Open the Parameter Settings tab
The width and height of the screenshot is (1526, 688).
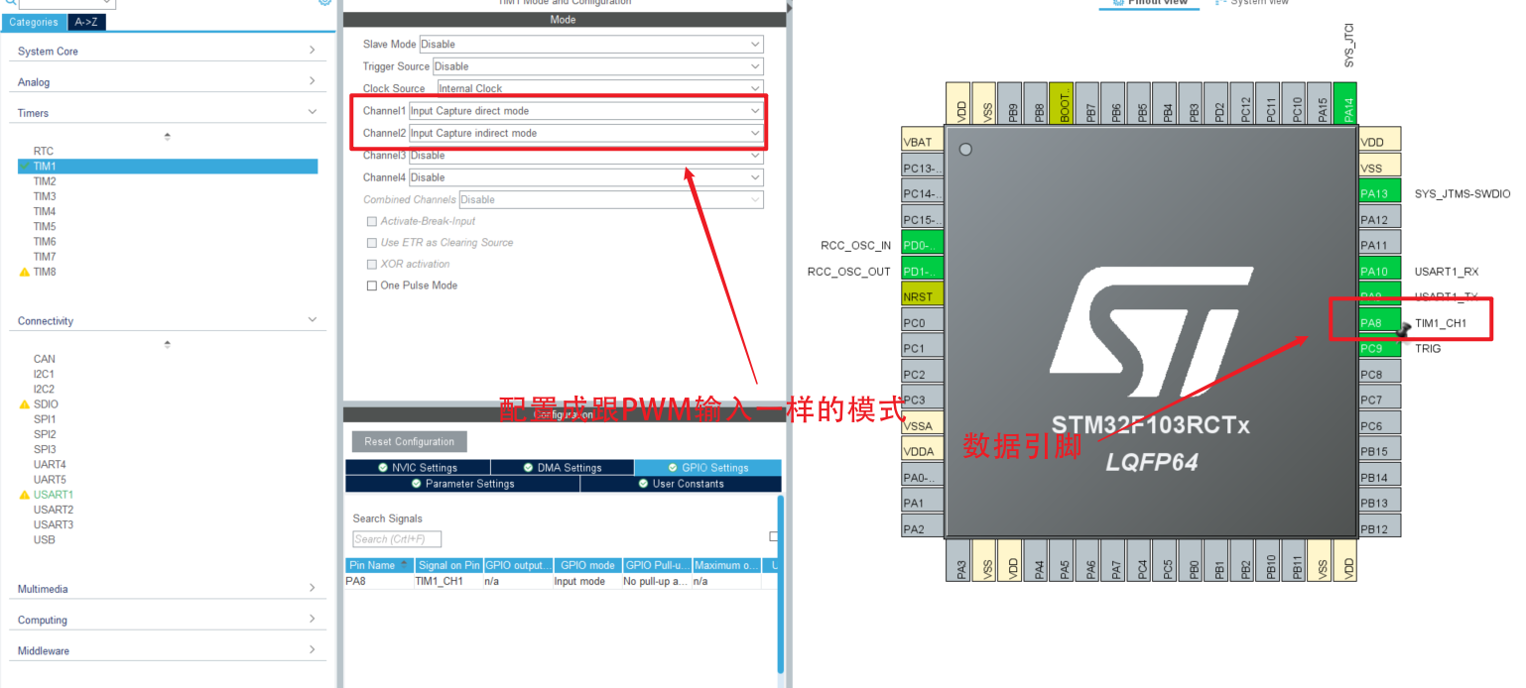[462, 484]
